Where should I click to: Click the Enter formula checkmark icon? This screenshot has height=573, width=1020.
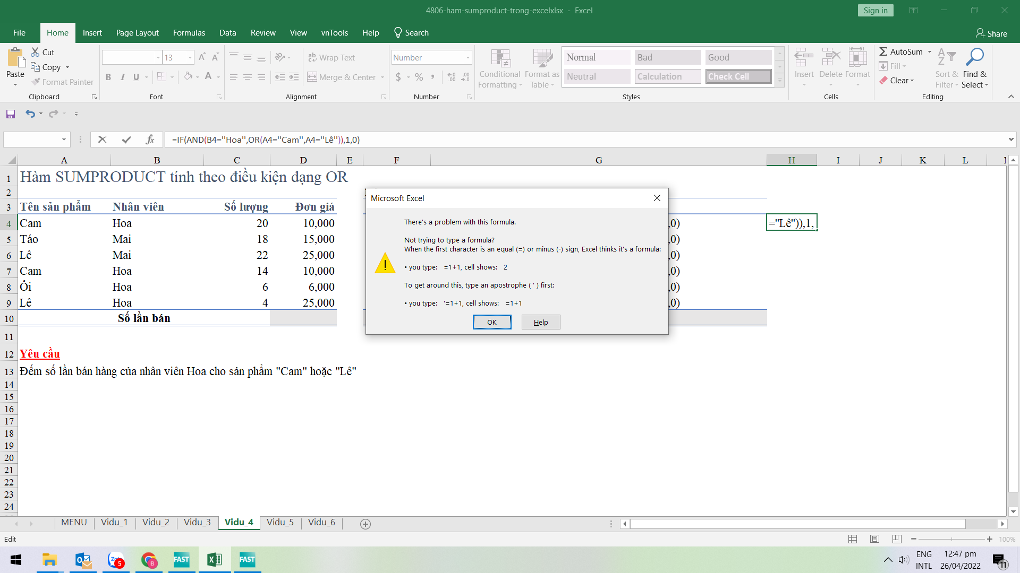coord(126,140)
